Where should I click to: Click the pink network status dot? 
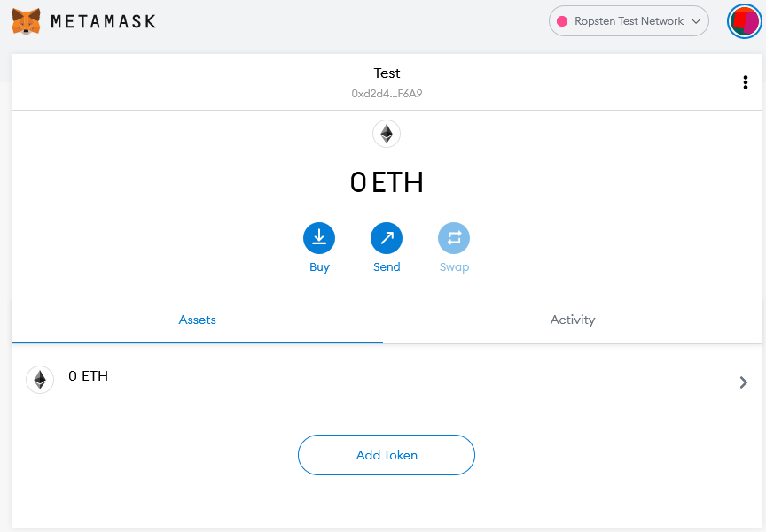click(x=562, y=21)
